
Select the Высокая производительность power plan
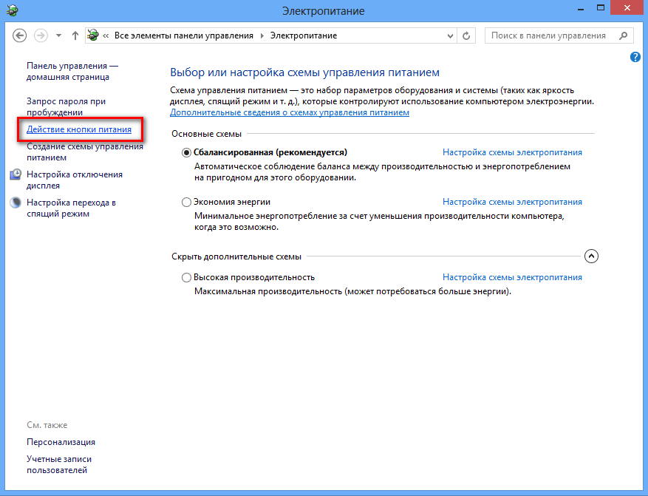[186, 277]
